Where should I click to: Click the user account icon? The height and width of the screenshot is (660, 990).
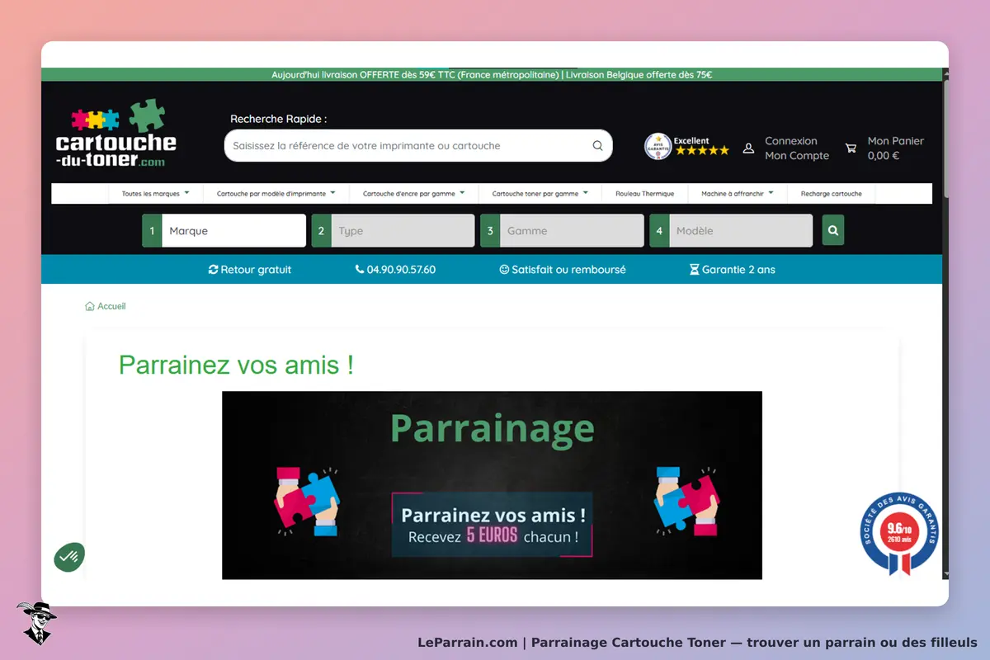pyautogui.click(x=748, y=148)
